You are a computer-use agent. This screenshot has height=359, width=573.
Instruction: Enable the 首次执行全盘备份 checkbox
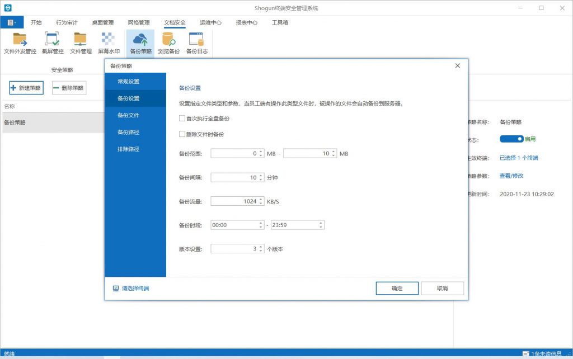[x=182, y=119]
